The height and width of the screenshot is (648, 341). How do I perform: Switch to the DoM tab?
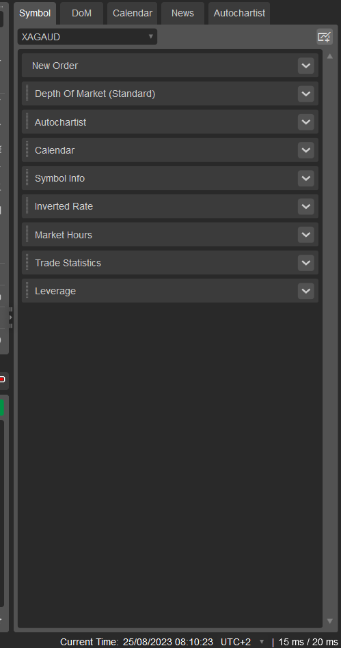(81, 13)
